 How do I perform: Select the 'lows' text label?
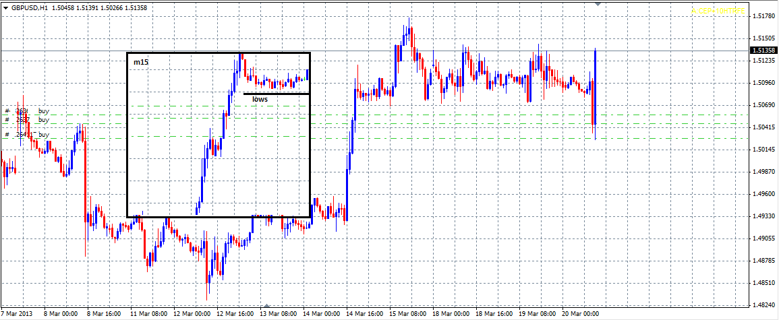[260, 99]
